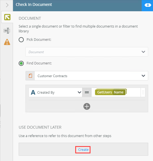This screenshot has width=153, height=161.
Task: Click the filter row drag handle
Action: click(x=143, y=92)
